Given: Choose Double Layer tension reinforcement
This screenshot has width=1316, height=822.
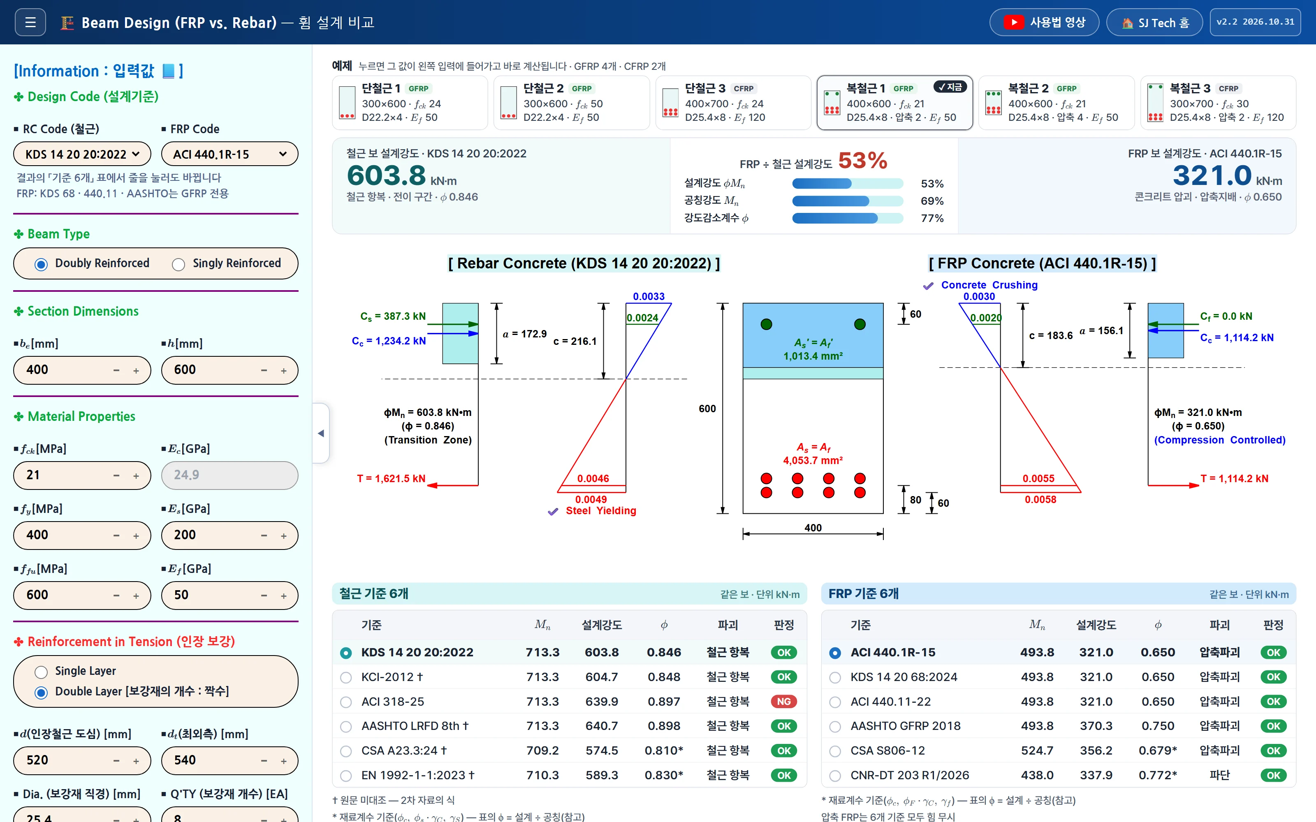Looking at the screenshot, I should [x=41, y=692].
